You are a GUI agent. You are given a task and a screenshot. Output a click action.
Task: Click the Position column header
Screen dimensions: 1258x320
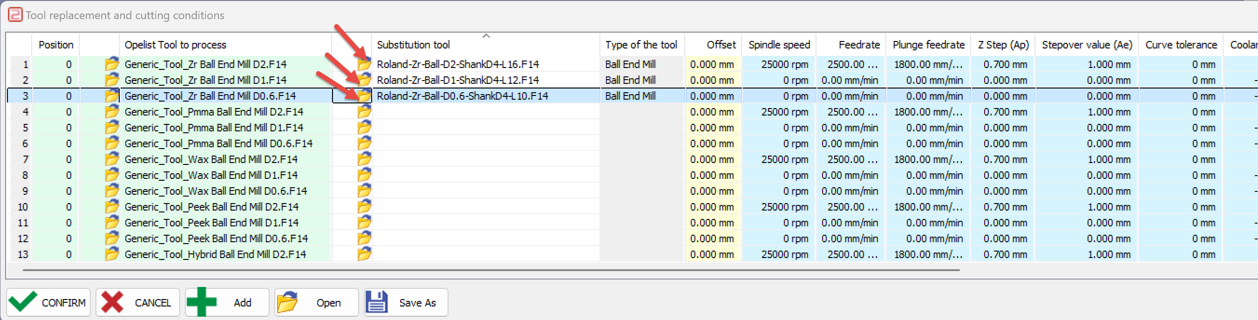[56, 44]
